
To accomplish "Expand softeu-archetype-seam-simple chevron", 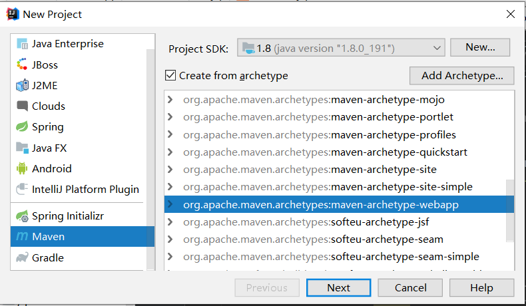I will point(170,257).
